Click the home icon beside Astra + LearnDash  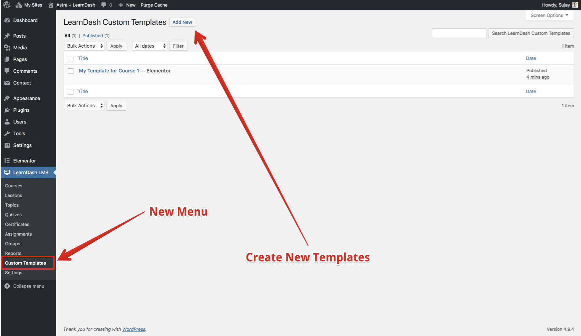(51, 5)
